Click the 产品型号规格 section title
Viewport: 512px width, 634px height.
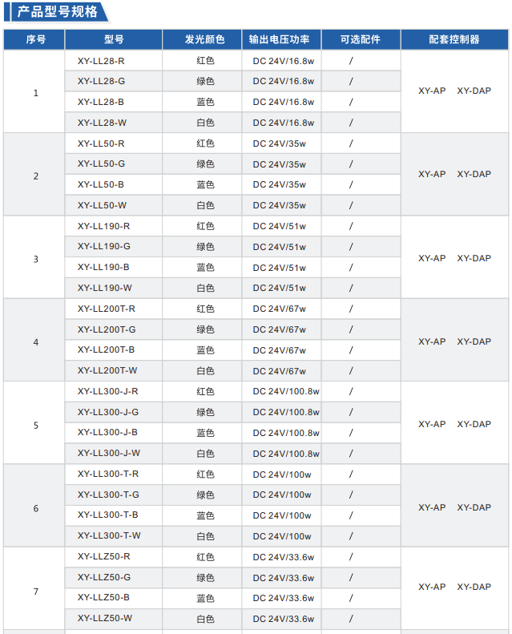point(58,12)
